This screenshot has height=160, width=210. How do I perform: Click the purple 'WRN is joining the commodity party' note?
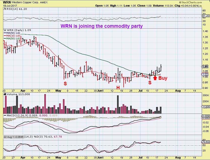point(102,26)
